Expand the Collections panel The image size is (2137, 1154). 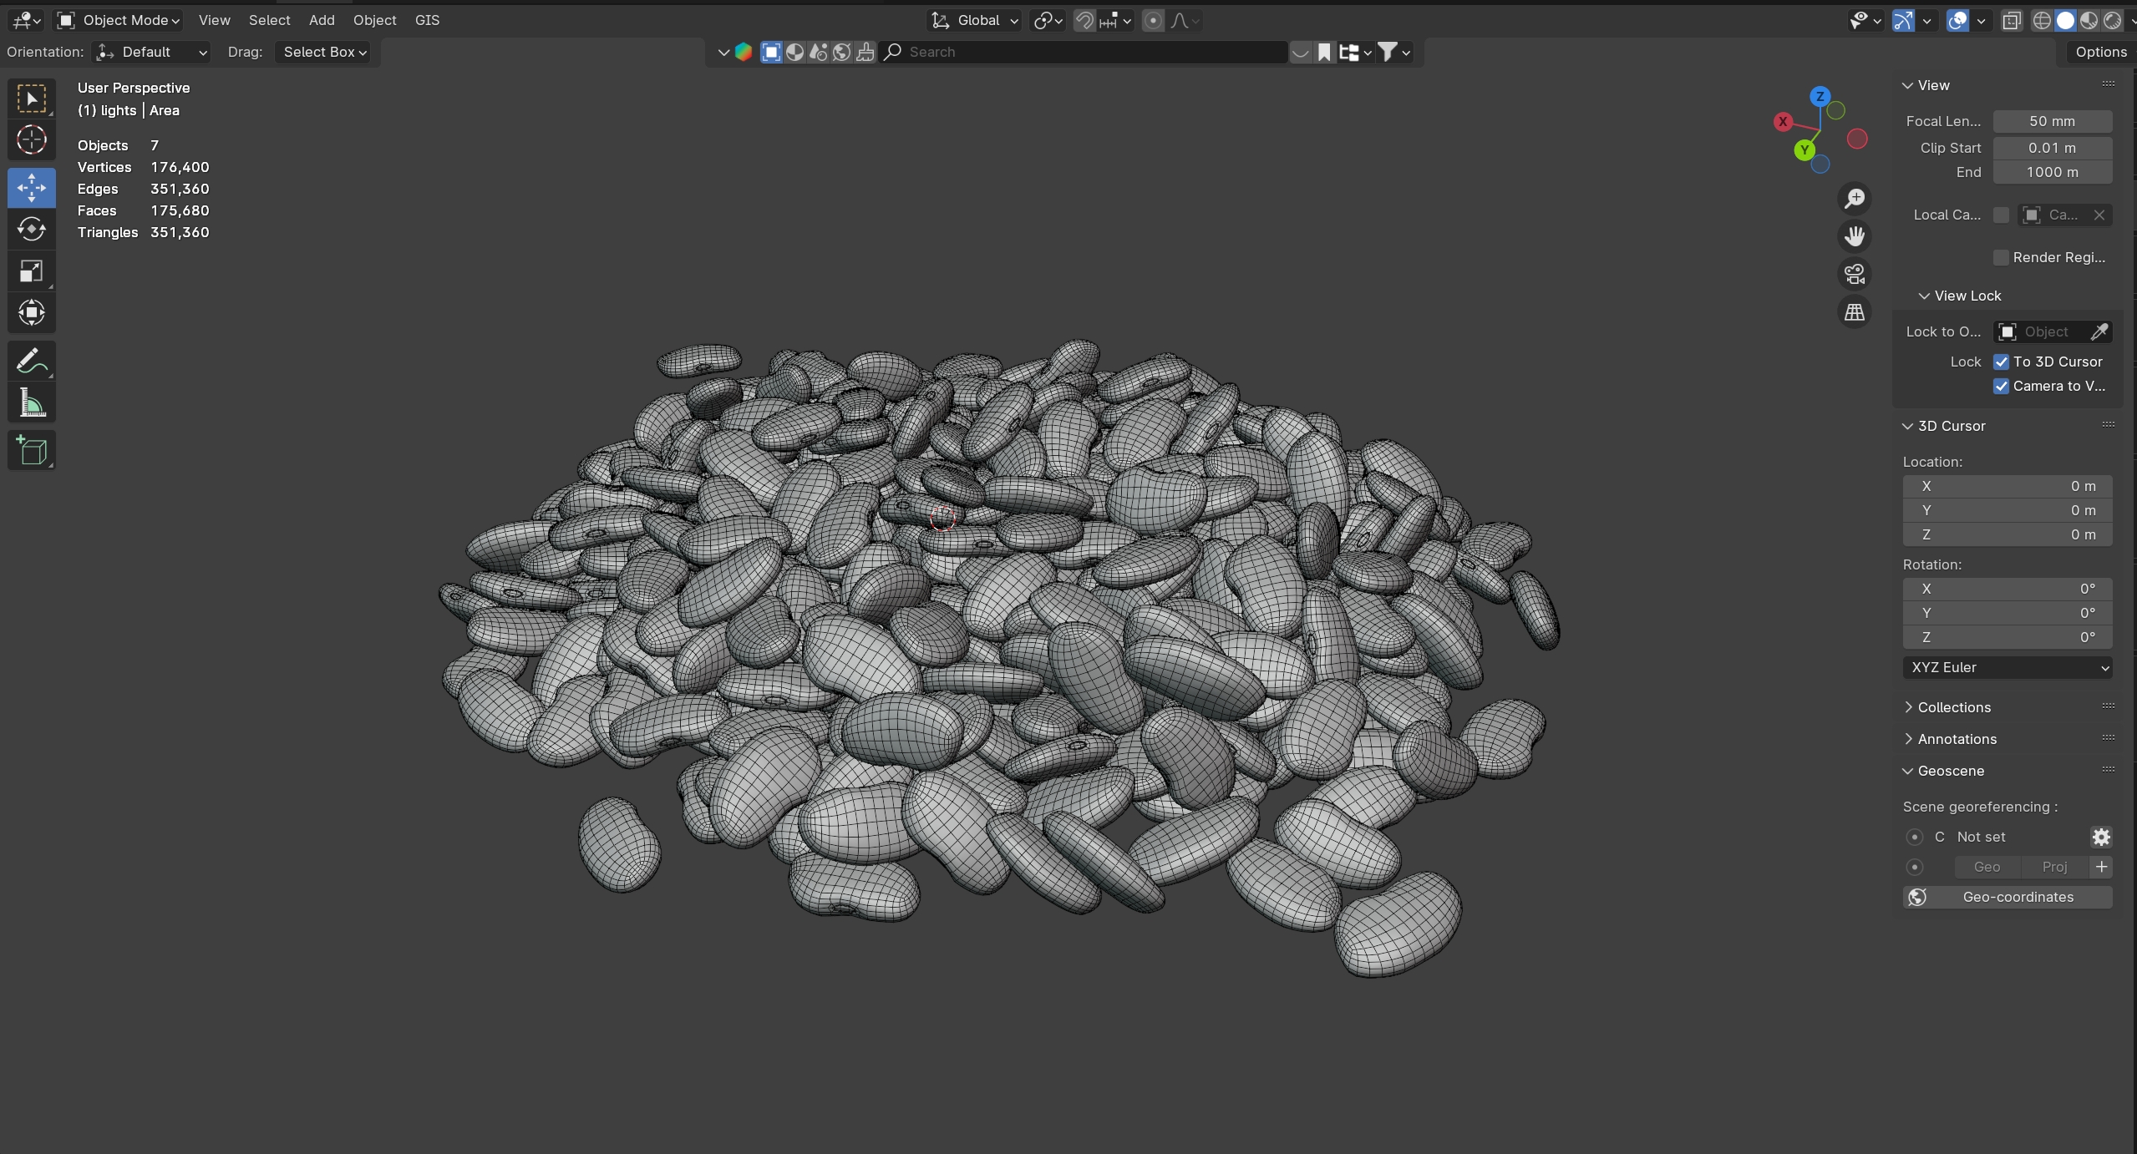(x=1953, y=707)
